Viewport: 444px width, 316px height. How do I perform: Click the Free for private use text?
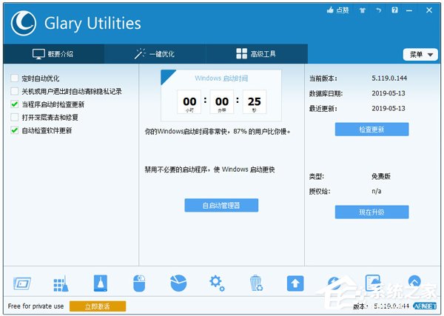click(x=36, y=306)
